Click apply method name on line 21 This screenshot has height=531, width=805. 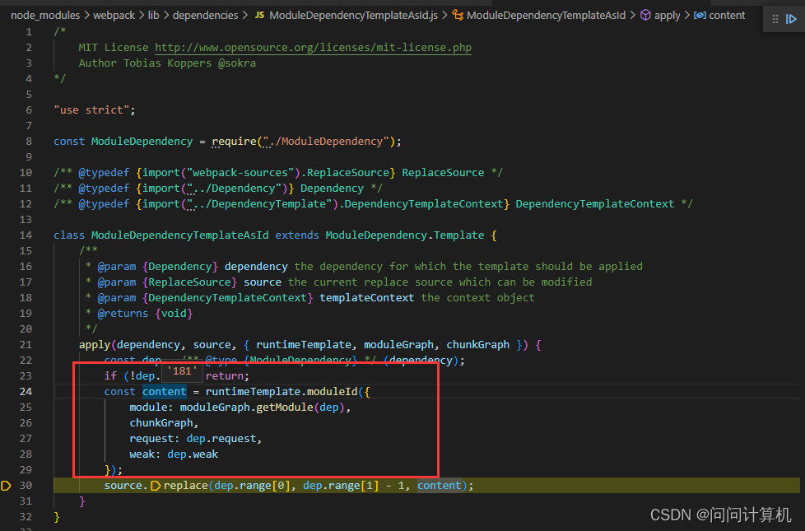point(95,345)
